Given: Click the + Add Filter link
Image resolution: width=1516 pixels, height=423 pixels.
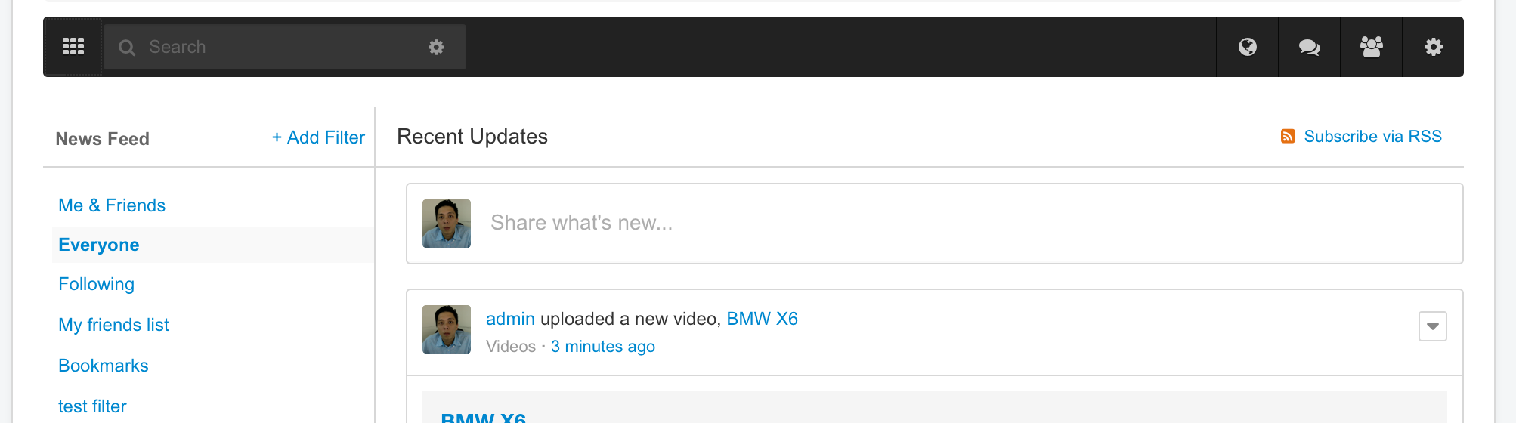Looking at the screenshot, I should tap(318, 137).
